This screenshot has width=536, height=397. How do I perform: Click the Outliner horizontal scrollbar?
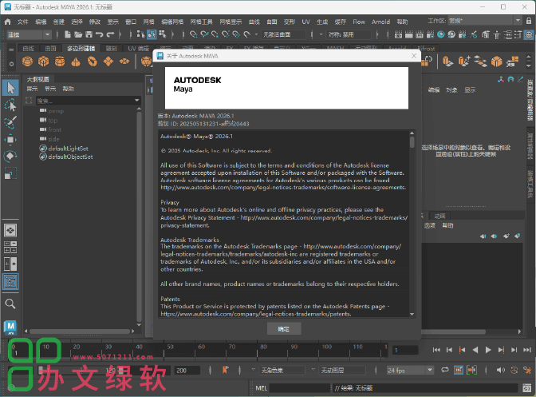[x=81, y=331]
